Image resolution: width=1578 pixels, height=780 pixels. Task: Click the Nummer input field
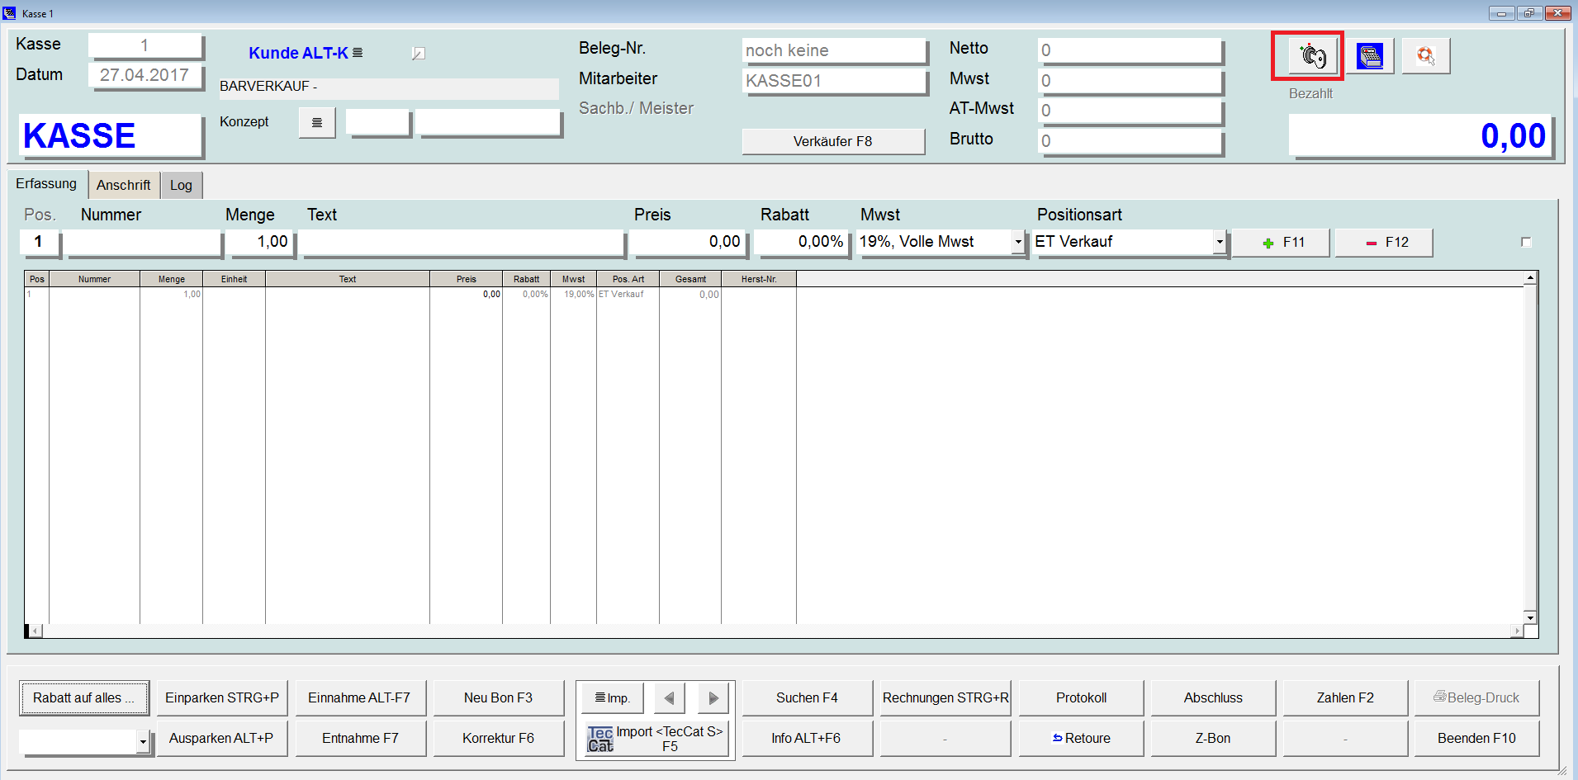tap(143, 242)
